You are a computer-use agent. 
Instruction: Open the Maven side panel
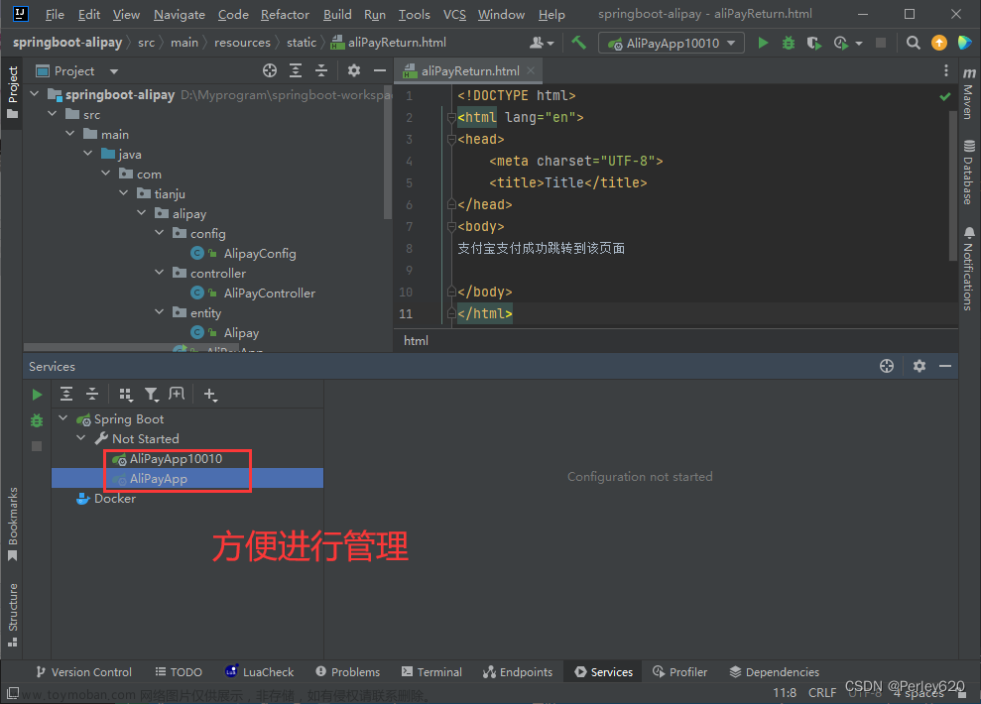pyautogui.click(x=968, y=94)
